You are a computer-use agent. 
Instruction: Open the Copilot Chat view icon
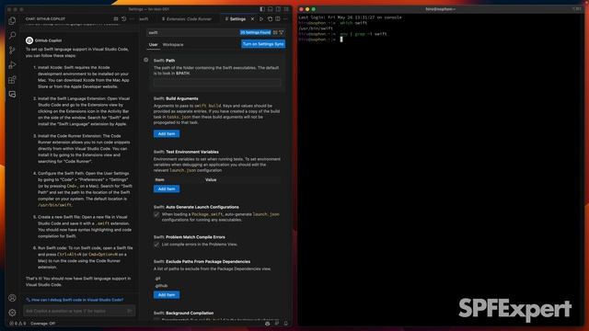coord(12,94)
